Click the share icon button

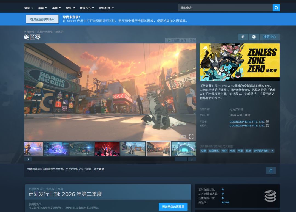coord(271,170)
